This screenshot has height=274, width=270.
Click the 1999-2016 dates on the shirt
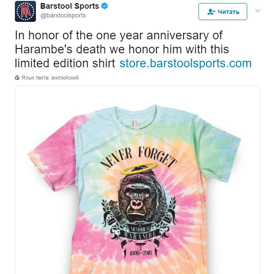point(141,253)
